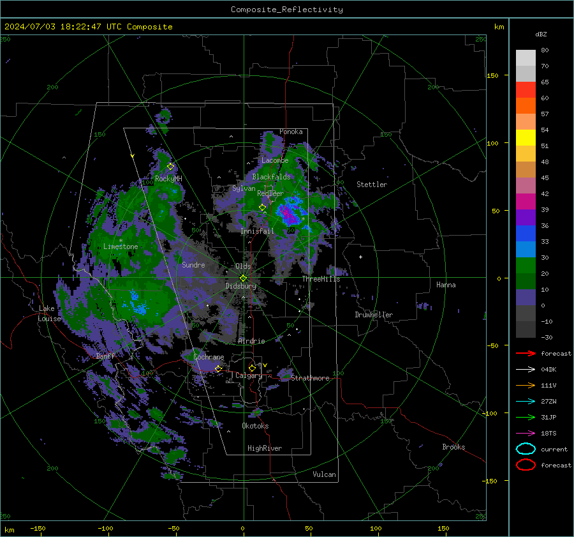574x537 pixels.
Task: Click the white 04DK arrow icon
Action: tap(526, 370)
